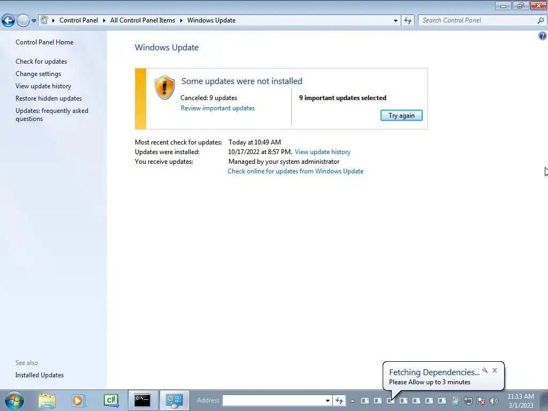Click the Control Panel taskbar button

pos(174,400)
